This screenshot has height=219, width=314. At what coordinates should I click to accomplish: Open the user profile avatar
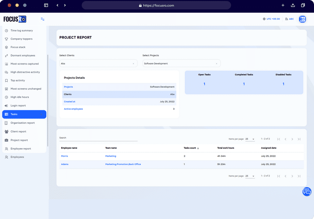pyautogui.click(x=302, y=19)
